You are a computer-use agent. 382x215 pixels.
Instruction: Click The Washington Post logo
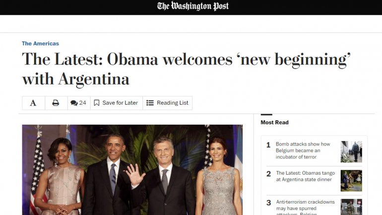192,6
